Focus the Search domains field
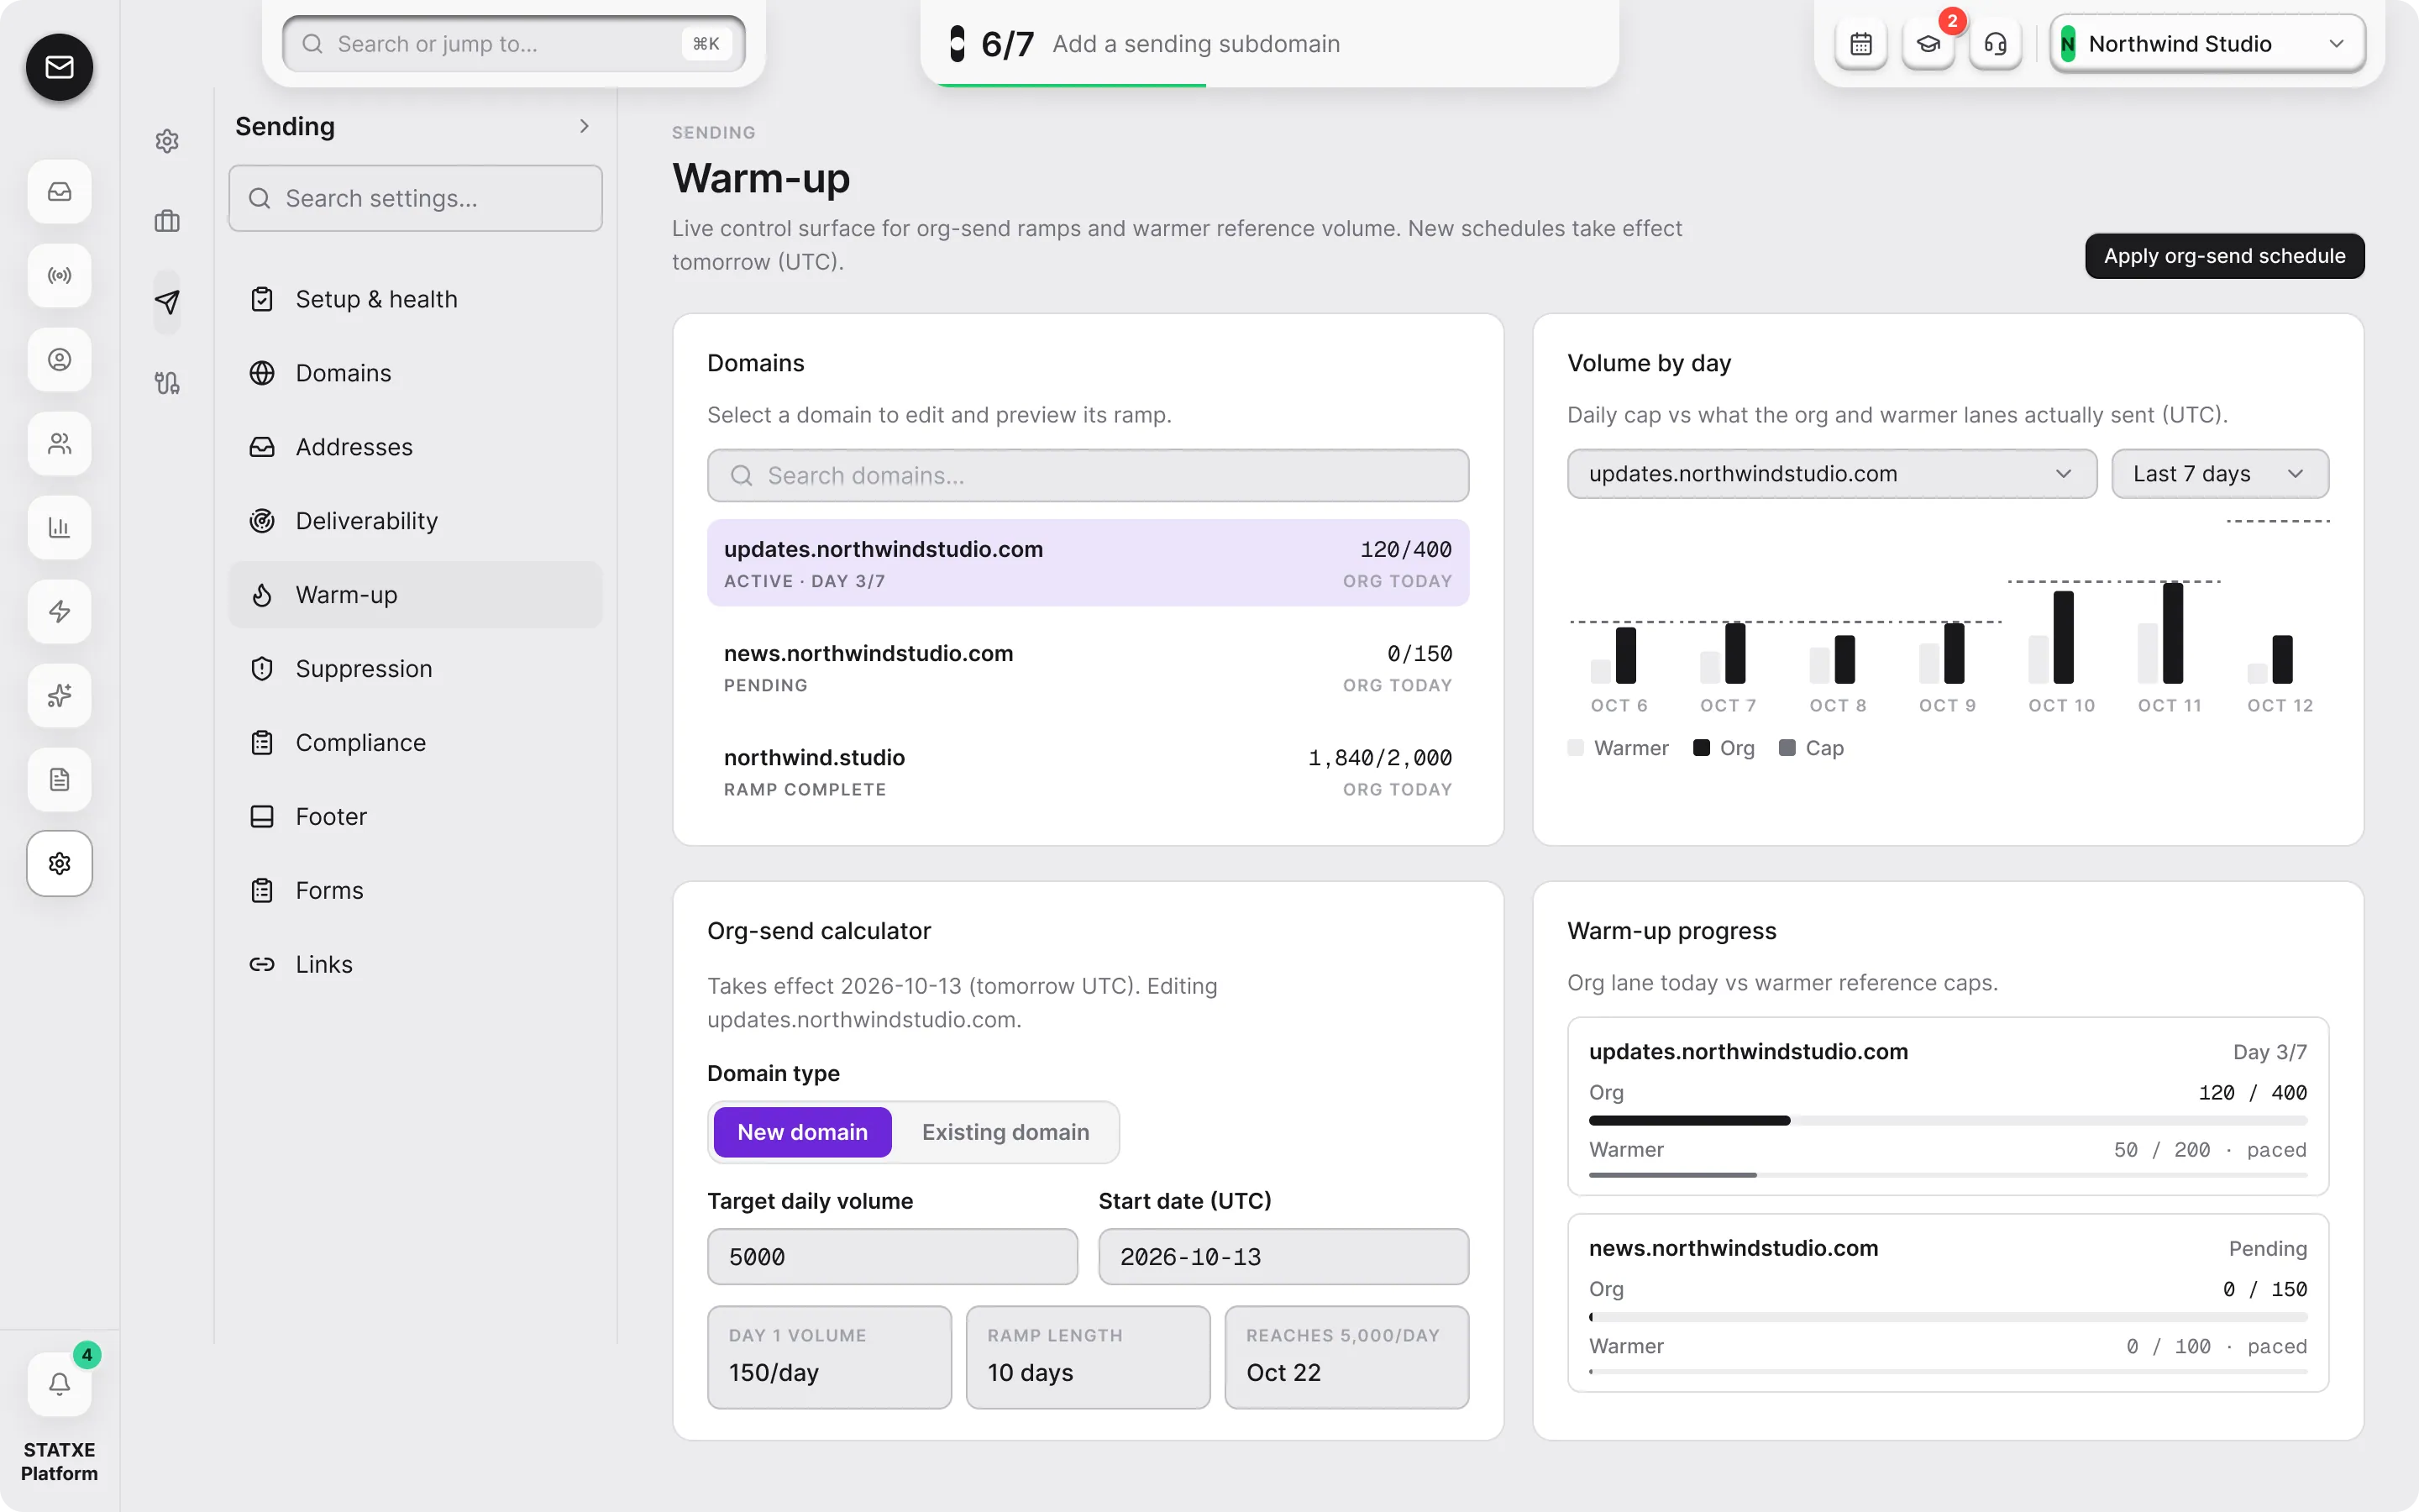This screenshot has height=1512, width=2419. pyautogui.click(x=1088, y=475)
